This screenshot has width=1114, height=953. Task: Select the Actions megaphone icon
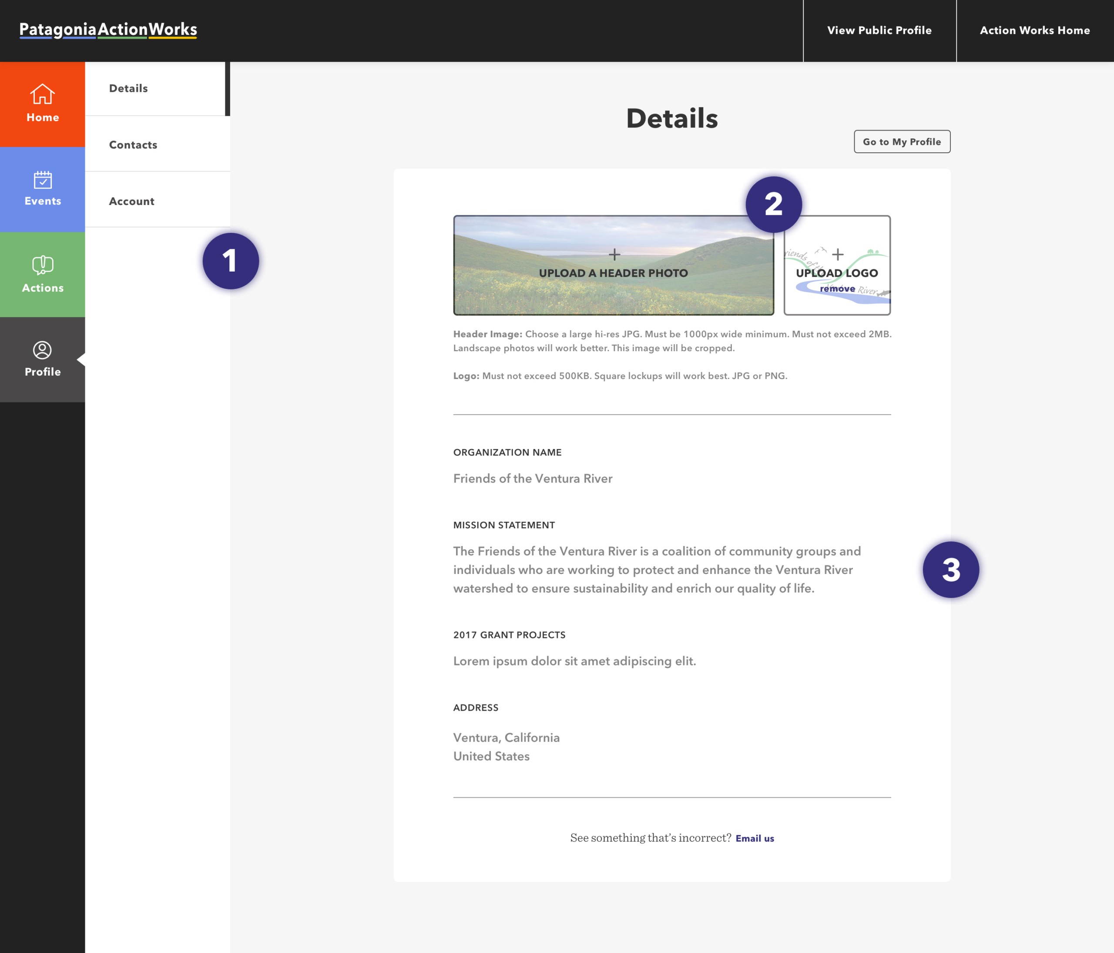click(43, 265)
